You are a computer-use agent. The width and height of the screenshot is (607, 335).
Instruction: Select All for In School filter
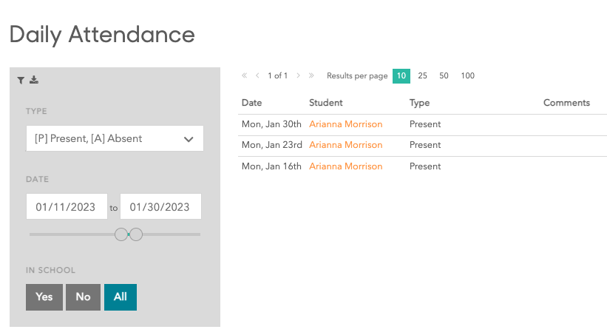(x=121, y=297)
